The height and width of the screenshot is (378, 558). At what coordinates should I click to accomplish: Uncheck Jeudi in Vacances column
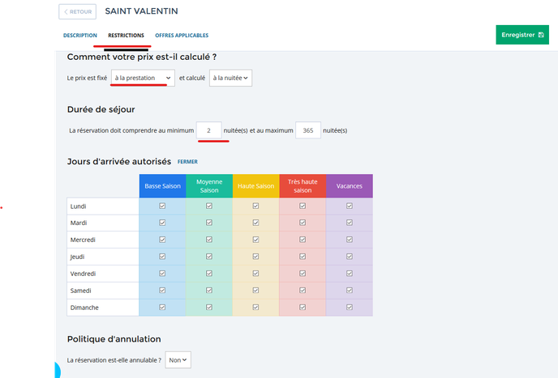(x=350, y=257)
